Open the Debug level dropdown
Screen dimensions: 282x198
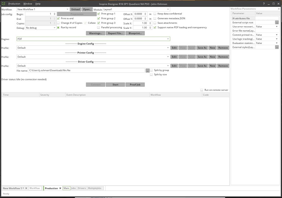pos(55,27)
